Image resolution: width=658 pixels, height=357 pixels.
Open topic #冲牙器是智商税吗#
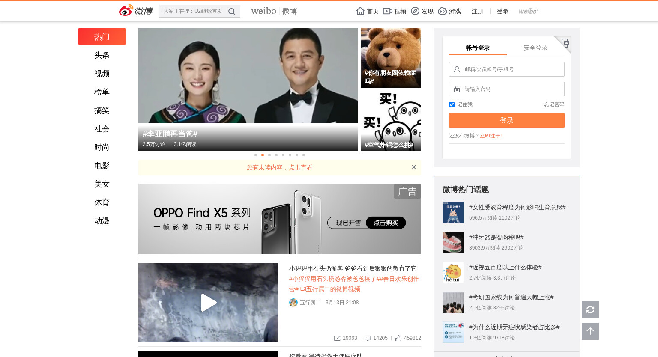coord(496,237)
